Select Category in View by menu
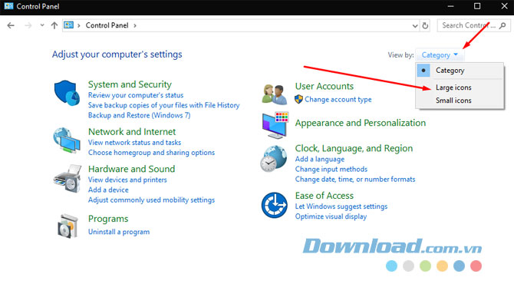 (x=460, y=70)
